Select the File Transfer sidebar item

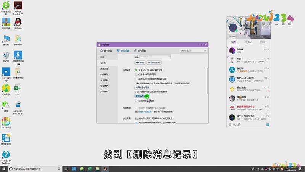tap(107, 92)
